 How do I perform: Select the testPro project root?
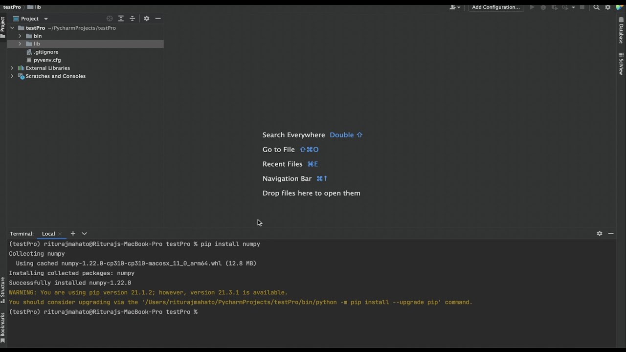click(x=35, y=28)
